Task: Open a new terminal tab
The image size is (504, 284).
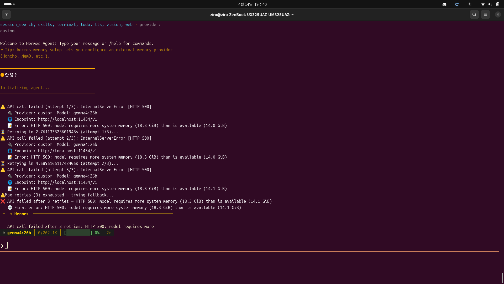Action: tap(6, 14)
